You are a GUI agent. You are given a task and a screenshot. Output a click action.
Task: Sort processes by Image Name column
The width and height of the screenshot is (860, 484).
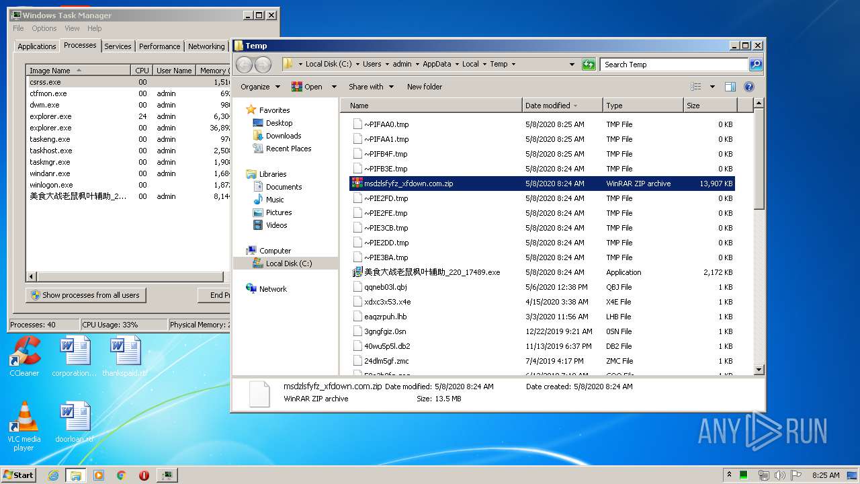[78, 70]
